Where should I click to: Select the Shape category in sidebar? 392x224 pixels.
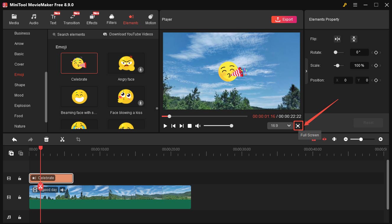coord(20,85)
